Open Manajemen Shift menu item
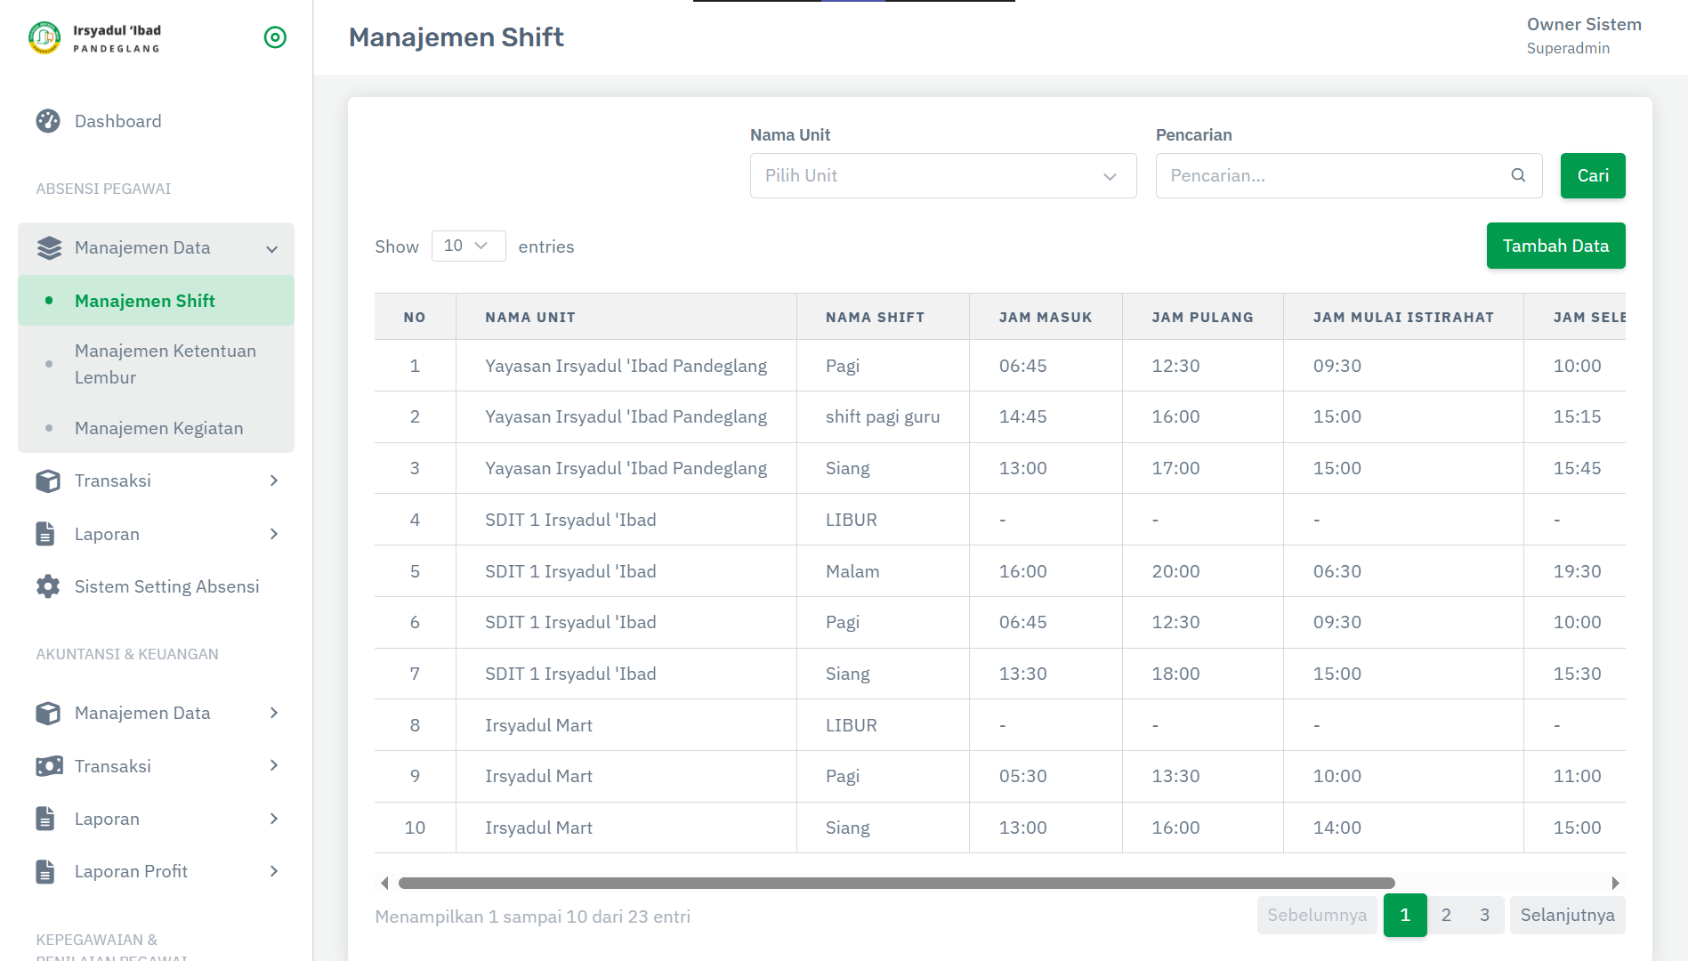The image size is (1688, 961). pos(156,301)
